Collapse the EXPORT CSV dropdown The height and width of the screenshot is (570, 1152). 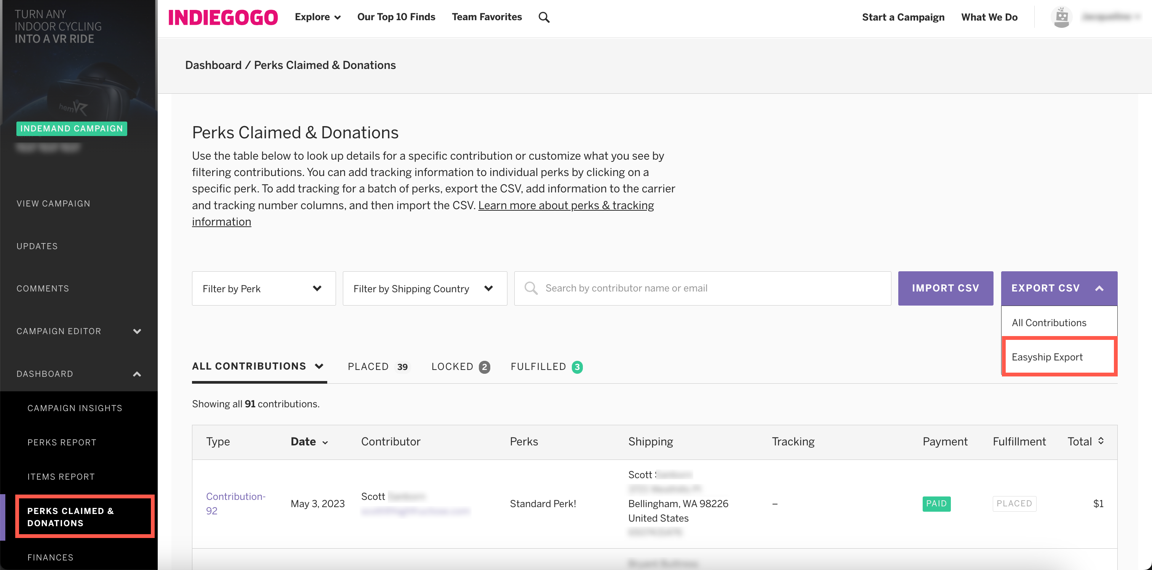(x=1059, y=288)
